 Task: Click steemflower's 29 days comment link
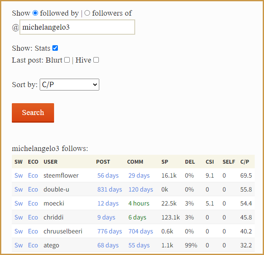tap(139, 175)
